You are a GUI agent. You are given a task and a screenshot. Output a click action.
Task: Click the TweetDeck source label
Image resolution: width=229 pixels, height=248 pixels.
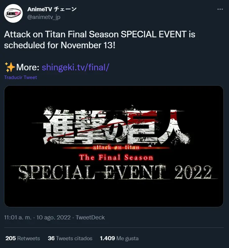[90, 217]
